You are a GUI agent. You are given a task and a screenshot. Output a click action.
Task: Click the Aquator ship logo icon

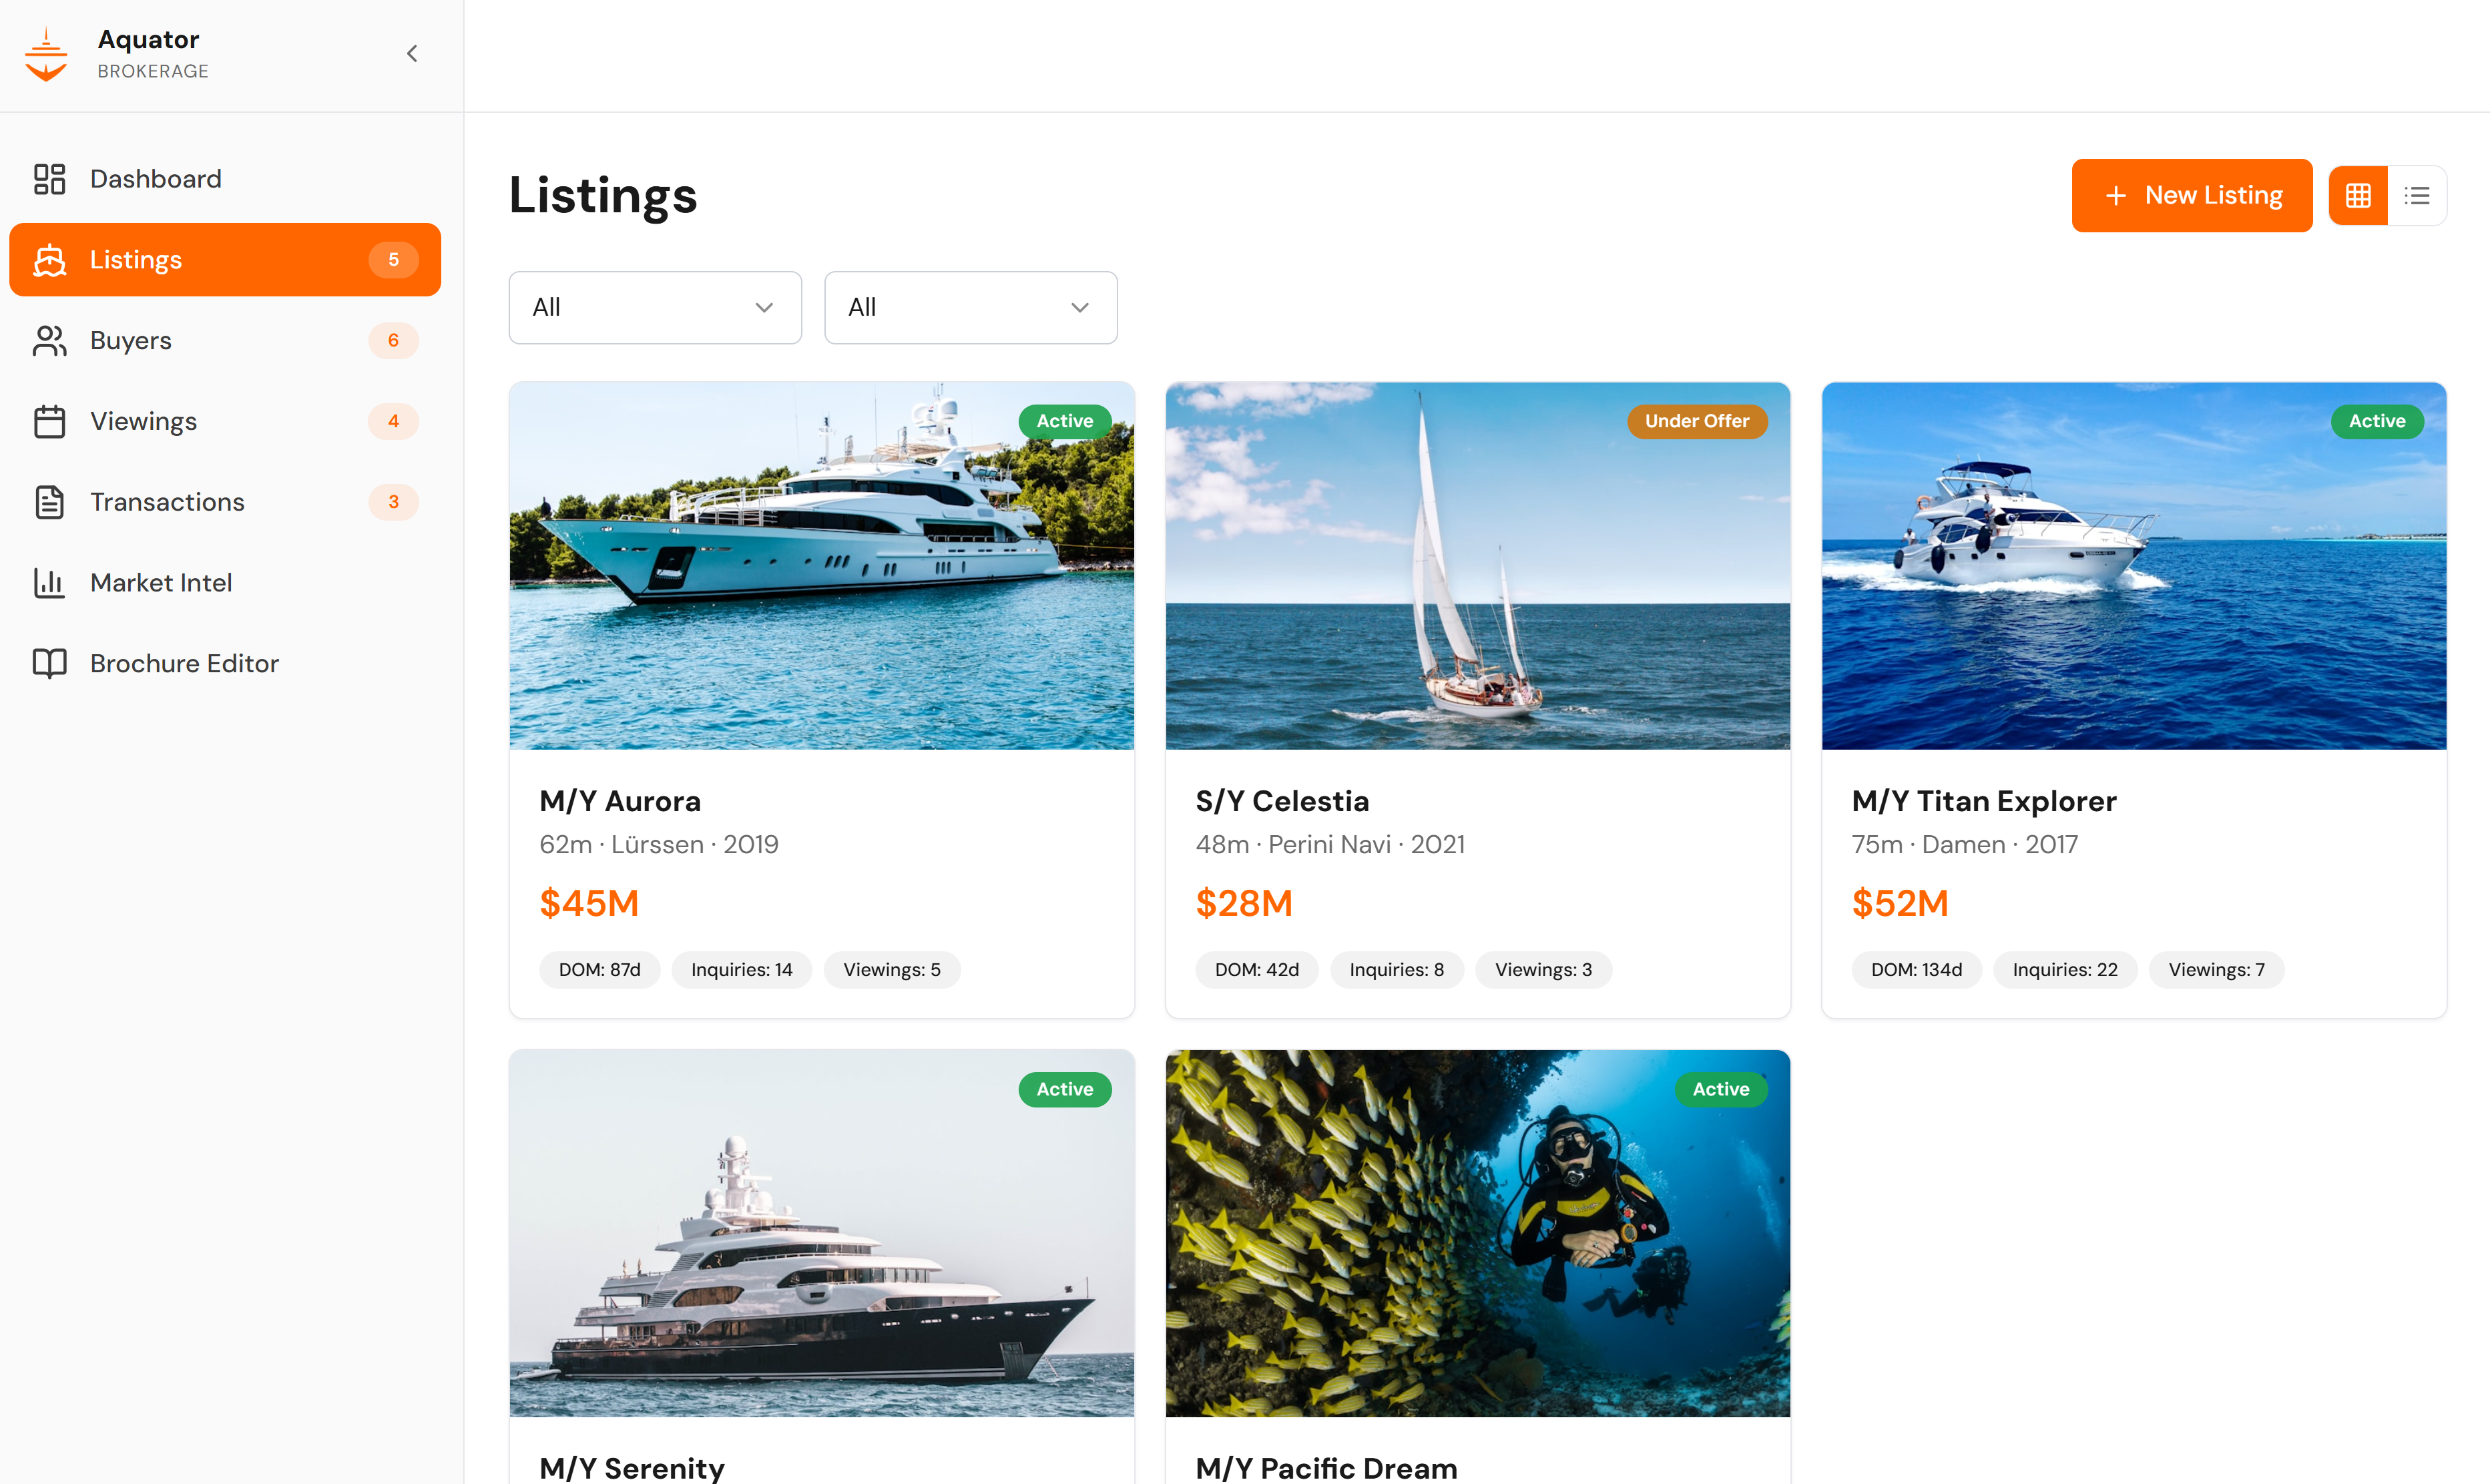click(46, 55)
